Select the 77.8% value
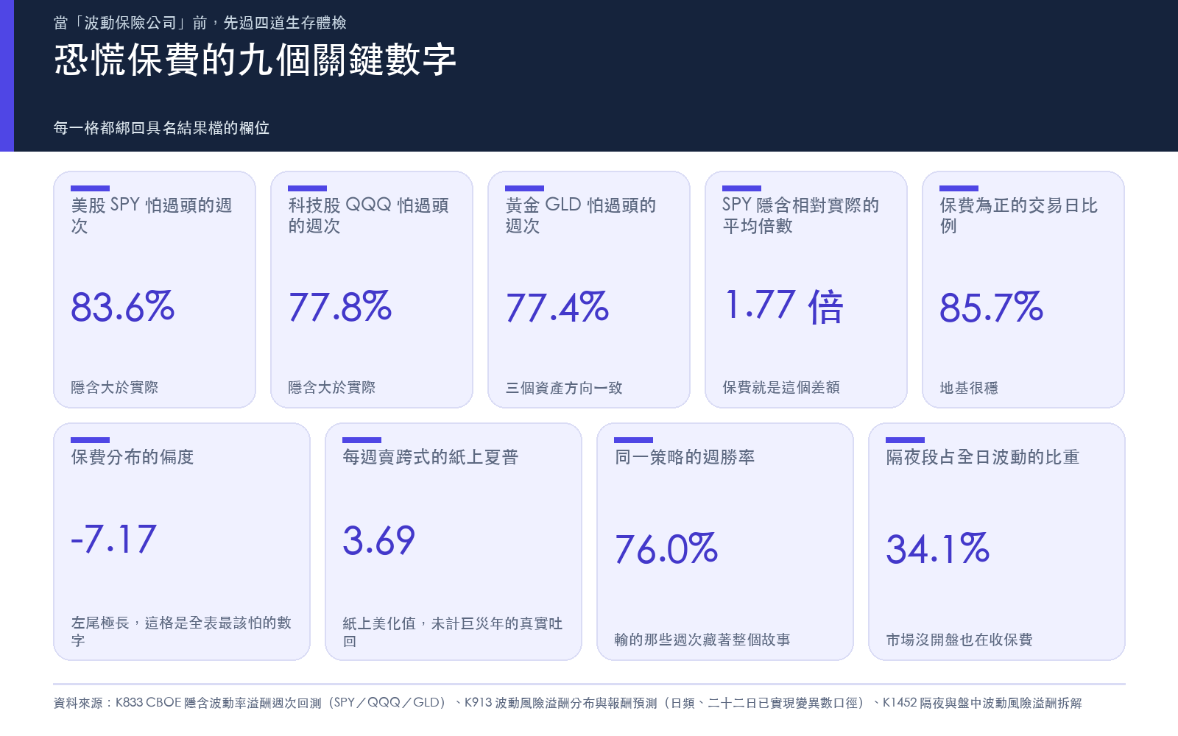Screen dimensions: 1178x736 tap(339, 307)
